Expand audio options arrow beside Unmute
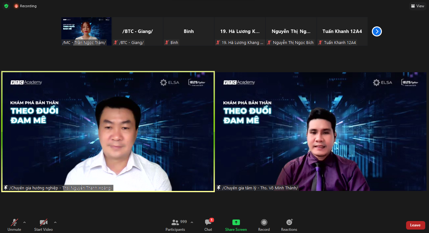Image resolution: width=429 pixels, height=233 pixels. [24, 222]
